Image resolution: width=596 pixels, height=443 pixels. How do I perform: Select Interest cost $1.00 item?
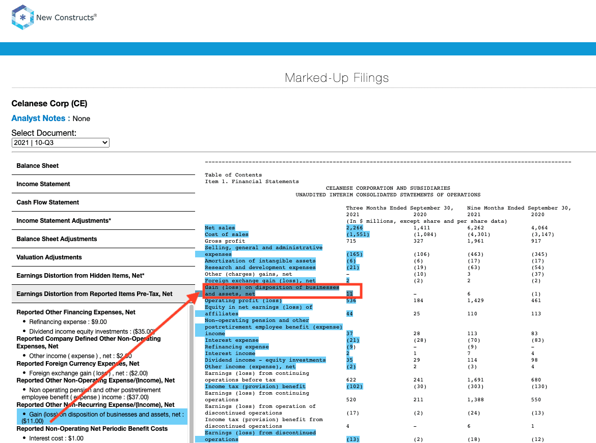[56, 438]
